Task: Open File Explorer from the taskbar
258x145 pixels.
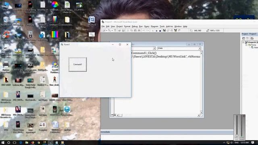Action: 27,143
